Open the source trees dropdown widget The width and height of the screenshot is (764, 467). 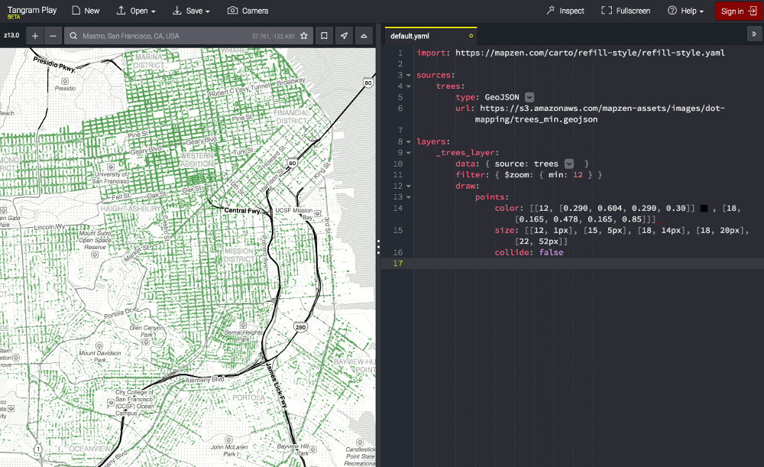point(569,164)
